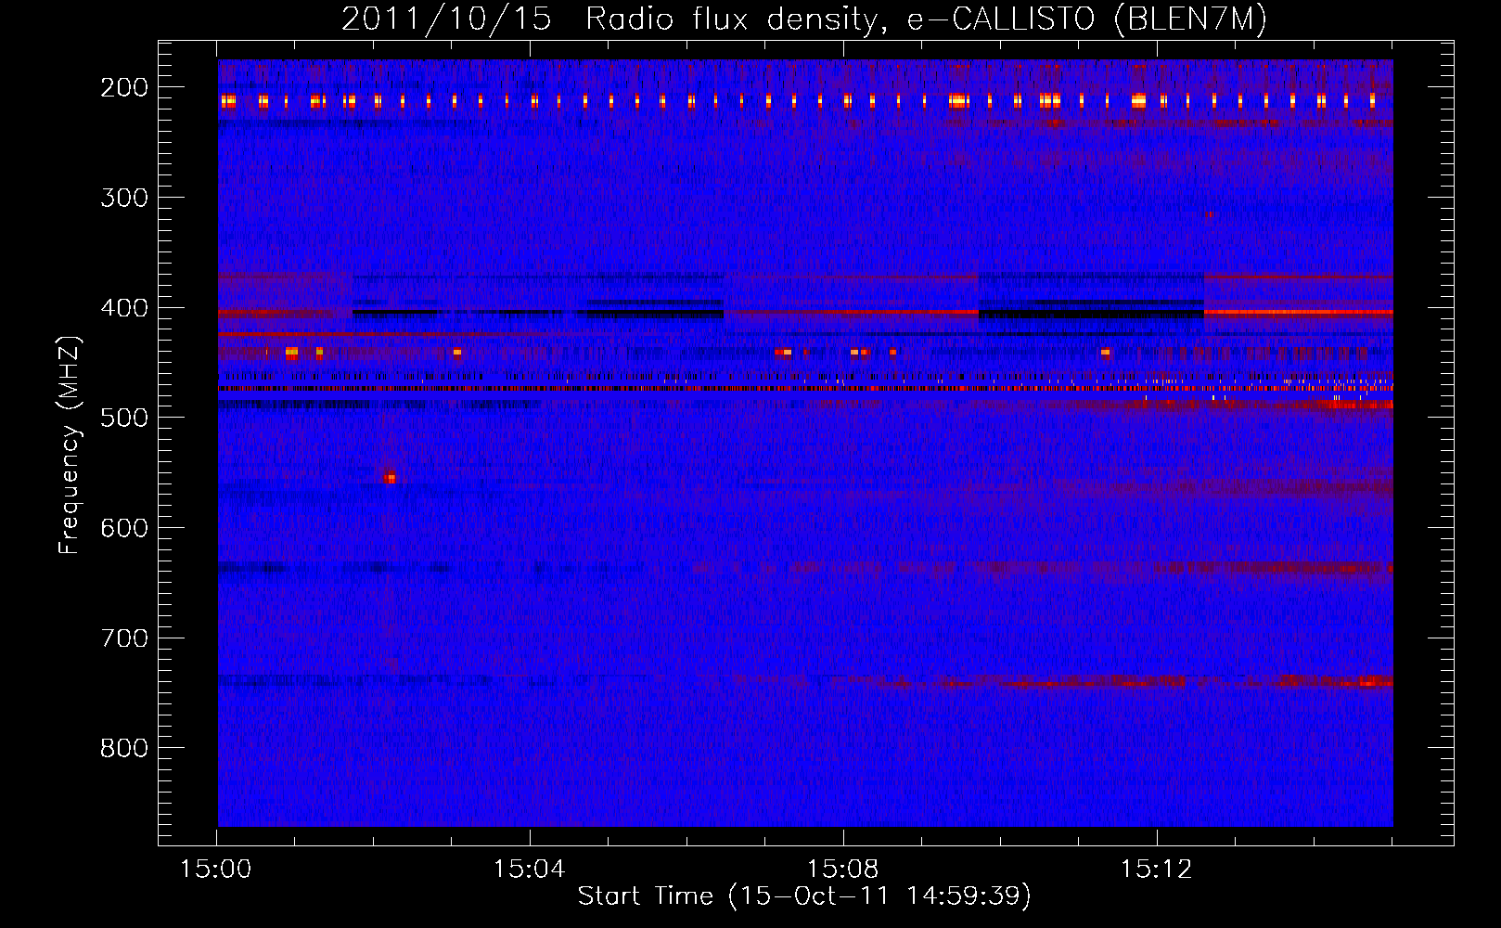The height and width of the screenshot is (928, 1501).
Task: Click the 'Frequency (MHZ)' axis label
Action: click(70, 445)
